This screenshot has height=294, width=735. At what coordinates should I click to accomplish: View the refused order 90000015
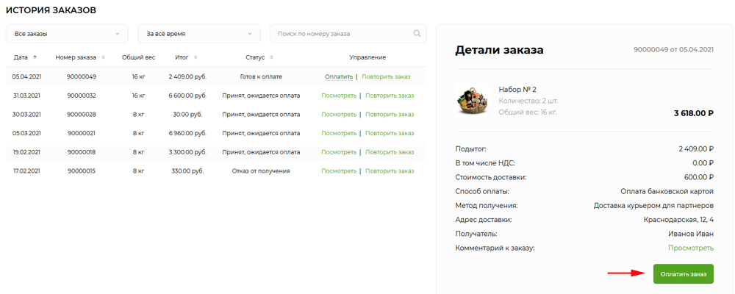339,171
